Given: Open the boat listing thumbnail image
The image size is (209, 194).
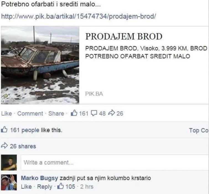Looking at the screenshot, I should pyautogui.click(x=40, y=65).
